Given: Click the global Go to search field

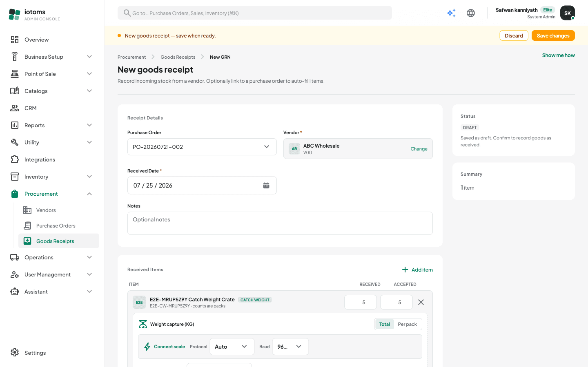Looking at the screenshot, I should click(255, 13).
